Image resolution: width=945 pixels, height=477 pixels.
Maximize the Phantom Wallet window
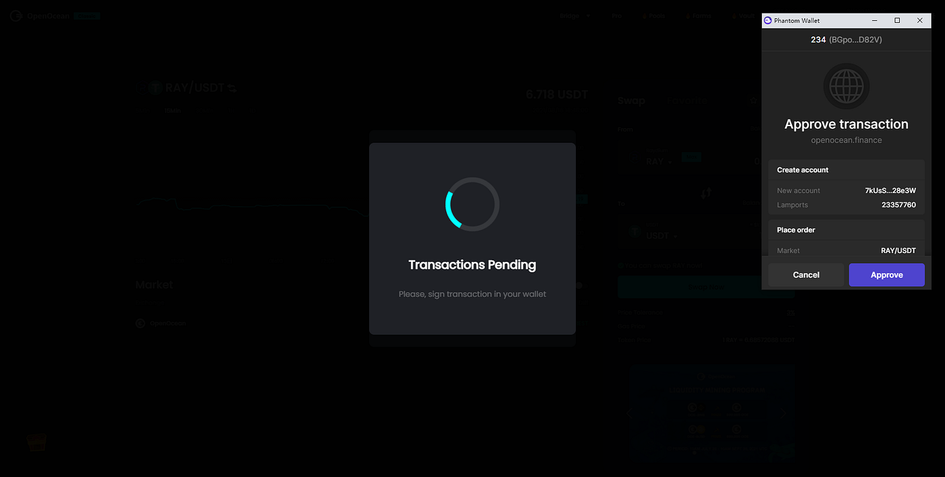(x=897, y=20)
